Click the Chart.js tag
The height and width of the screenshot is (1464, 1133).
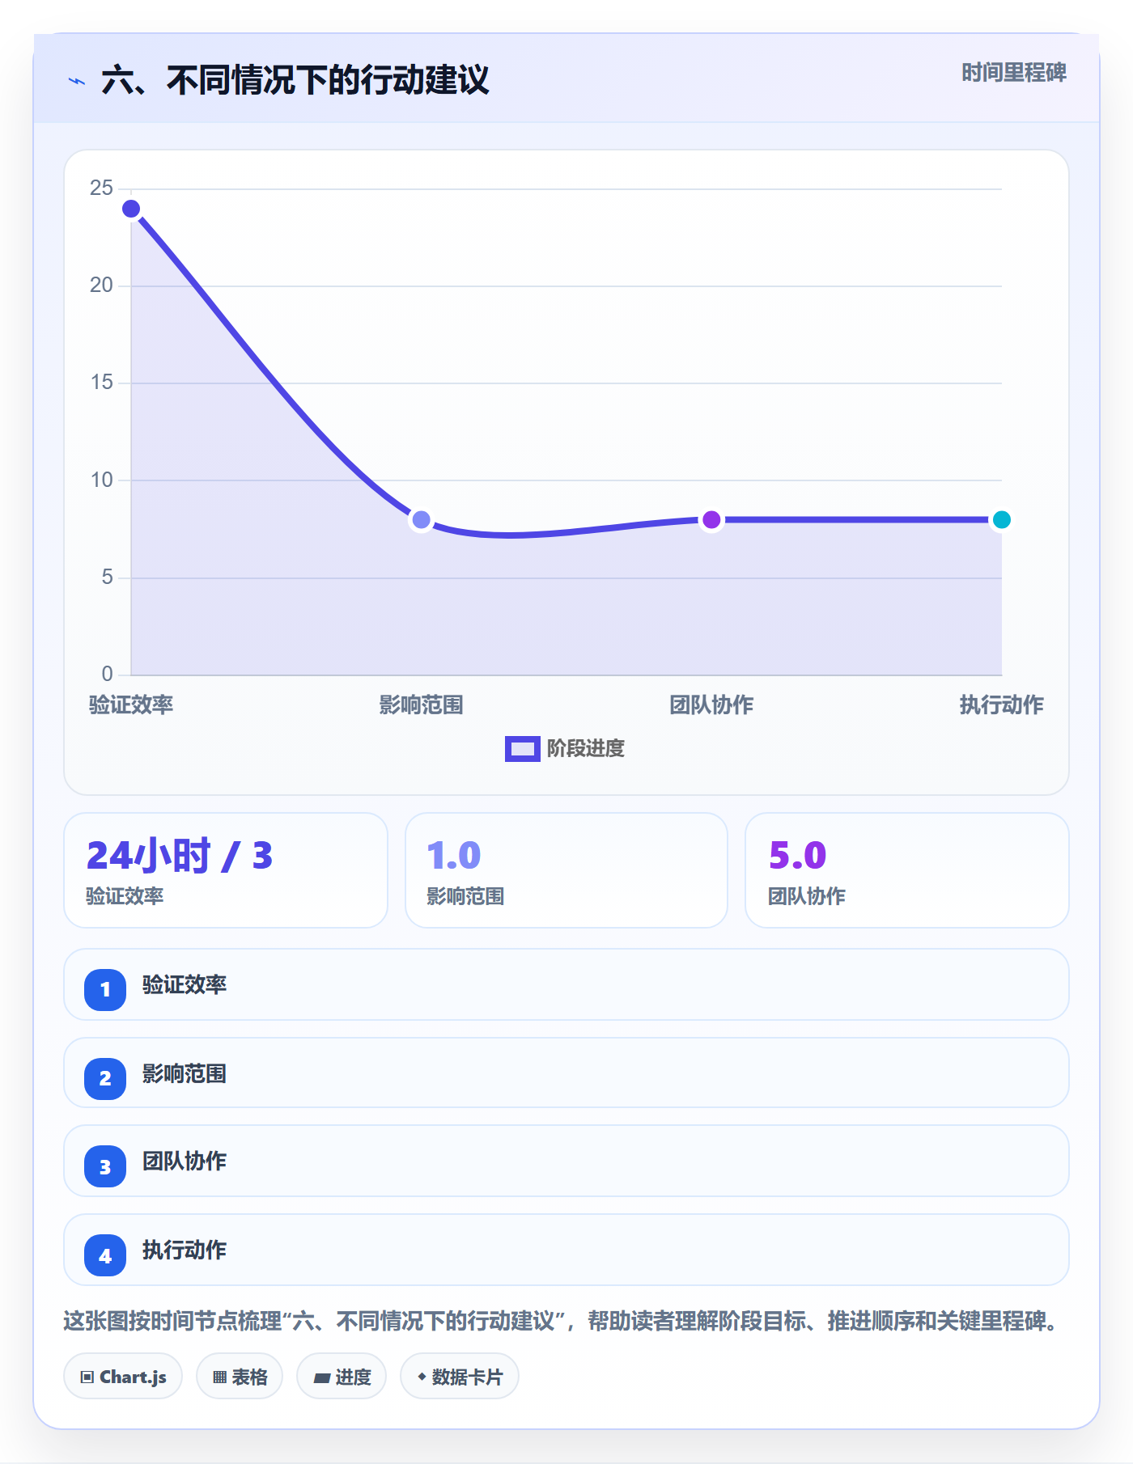pos(123,1376)
